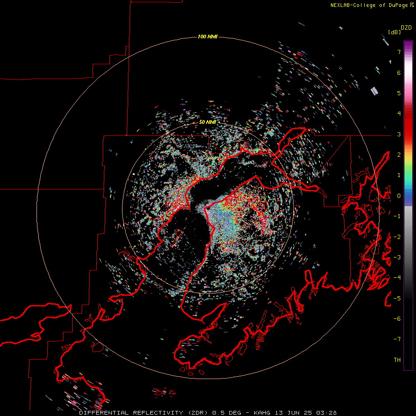The height and width of the screenshot is (416, 416).
Task: Click the 100 NMI range ring label
Action: pos(208,37)
